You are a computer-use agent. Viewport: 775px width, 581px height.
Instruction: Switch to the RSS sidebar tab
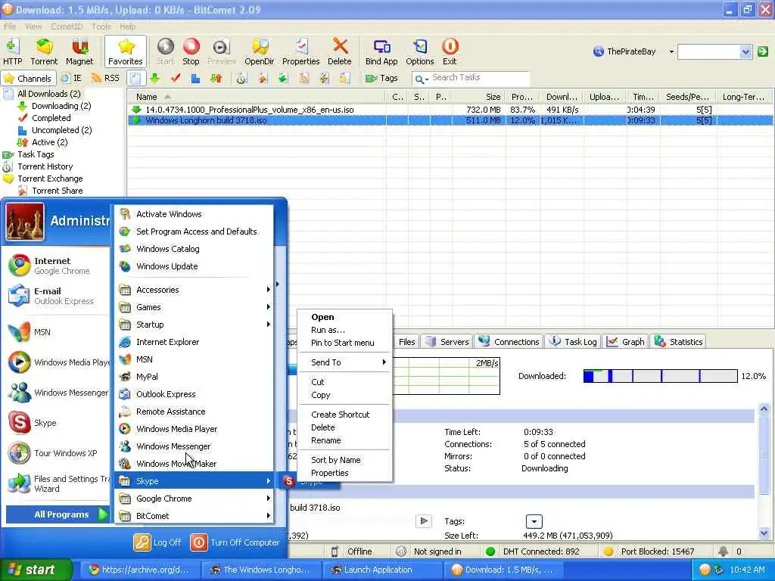point(106,78)
